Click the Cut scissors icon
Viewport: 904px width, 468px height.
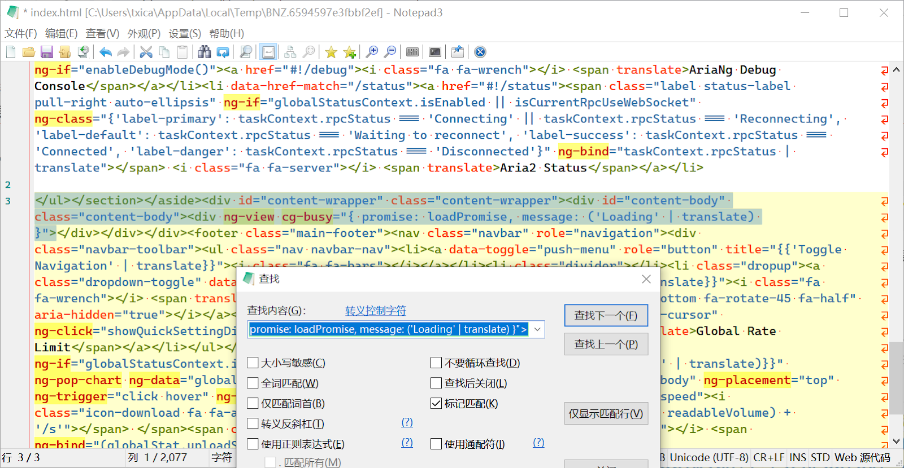(146, 52)
